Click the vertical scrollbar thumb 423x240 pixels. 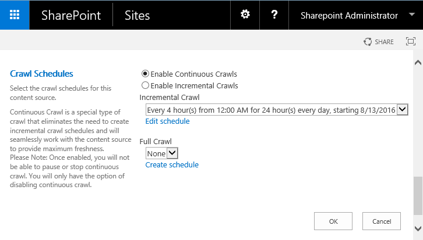pos(418,196)
